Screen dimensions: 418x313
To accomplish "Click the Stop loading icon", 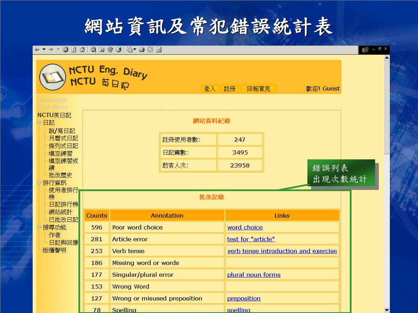I will pyautogui.click(x=65, y=49).
